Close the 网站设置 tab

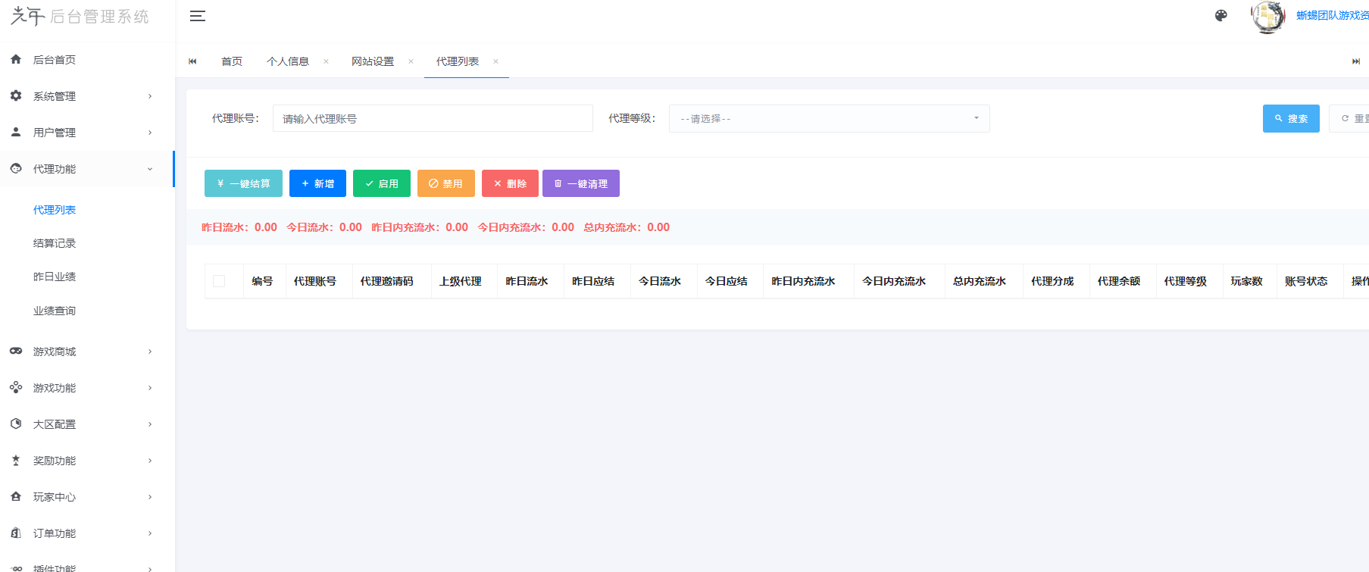411,61
